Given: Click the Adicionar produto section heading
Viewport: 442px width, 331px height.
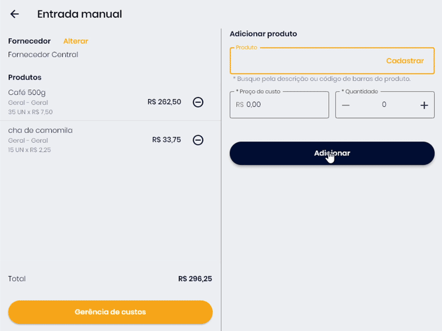Looking at the screenshot, I should pyautogui.click(x=263, y=34).
